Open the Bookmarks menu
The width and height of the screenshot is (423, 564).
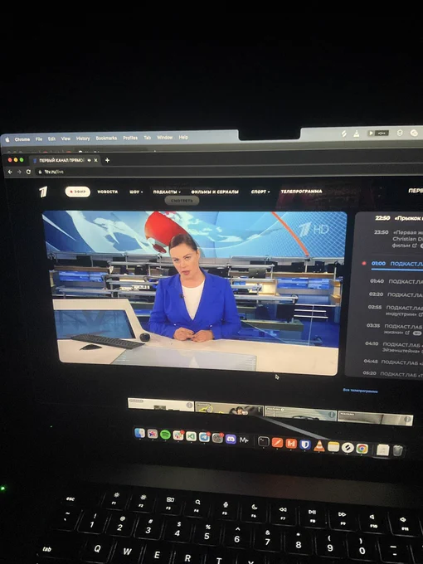coord(106,139)
